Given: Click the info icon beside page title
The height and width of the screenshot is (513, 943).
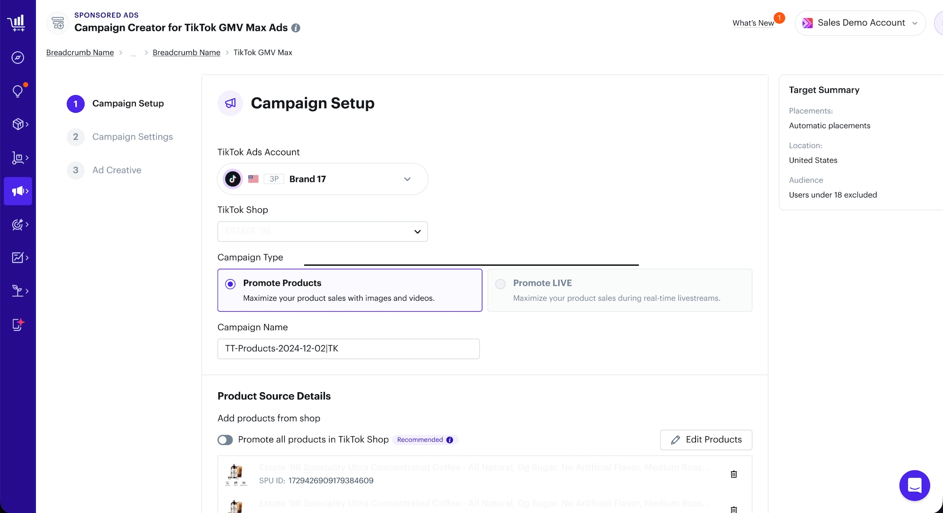Looking at the screenshot, I should (x=296, y=28).
